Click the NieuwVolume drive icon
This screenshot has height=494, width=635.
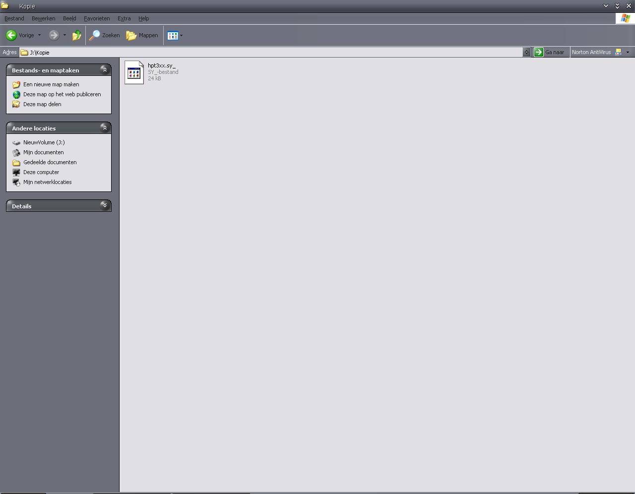16,142
